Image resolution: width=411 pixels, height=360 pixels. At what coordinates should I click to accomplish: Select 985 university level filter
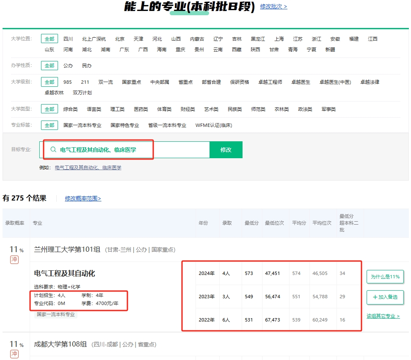(x=68, y=82)
